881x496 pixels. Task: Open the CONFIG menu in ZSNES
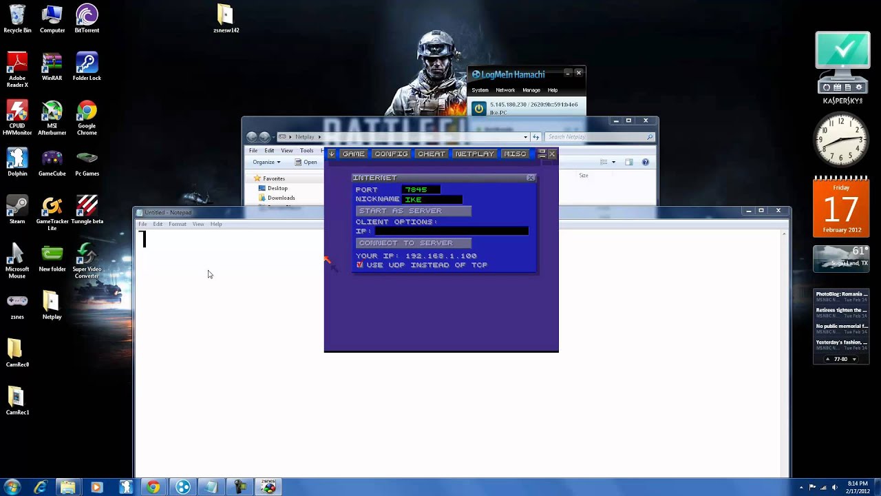391,154
